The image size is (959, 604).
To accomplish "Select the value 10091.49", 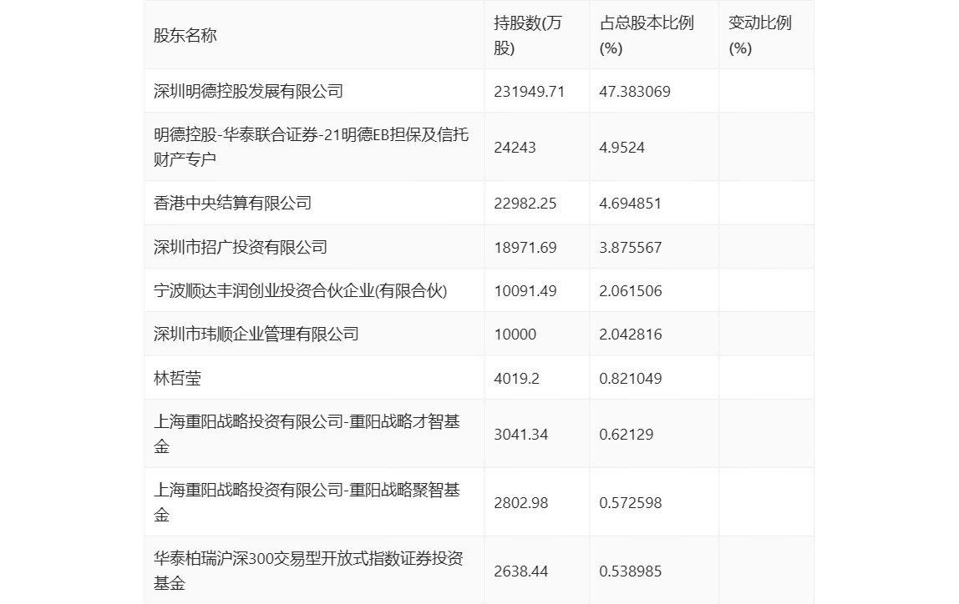I will pos(525,290).
